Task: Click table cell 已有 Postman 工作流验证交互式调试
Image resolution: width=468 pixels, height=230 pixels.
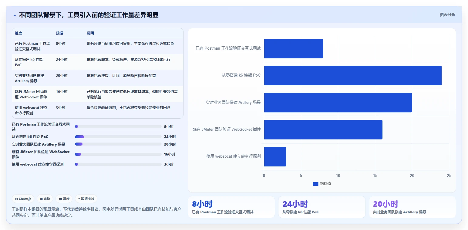Action: (x=33, y=46)
